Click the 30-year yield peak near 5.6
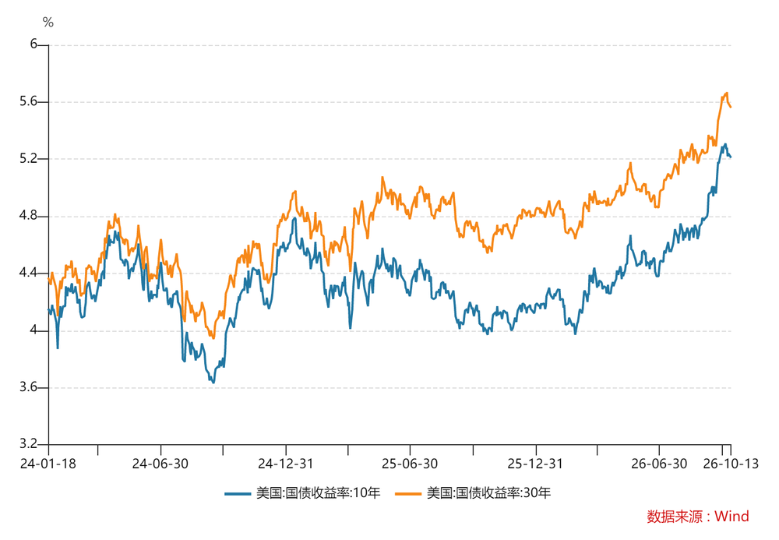 tap(726, 93)
